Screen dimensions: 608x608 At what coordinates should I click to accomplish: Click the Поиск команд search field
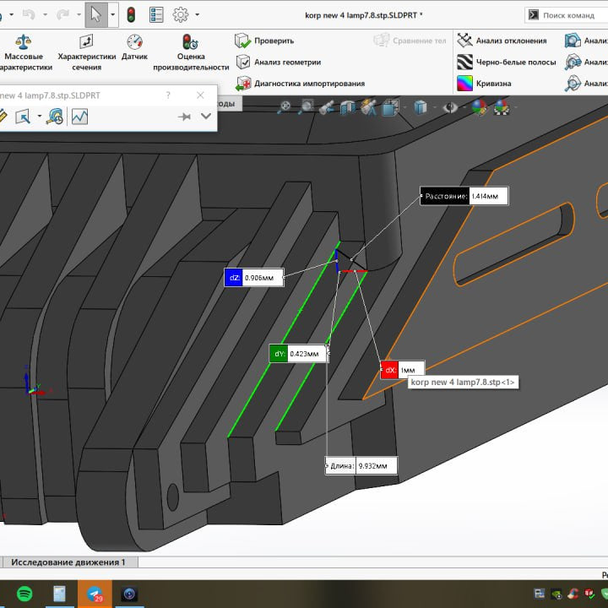570,14
